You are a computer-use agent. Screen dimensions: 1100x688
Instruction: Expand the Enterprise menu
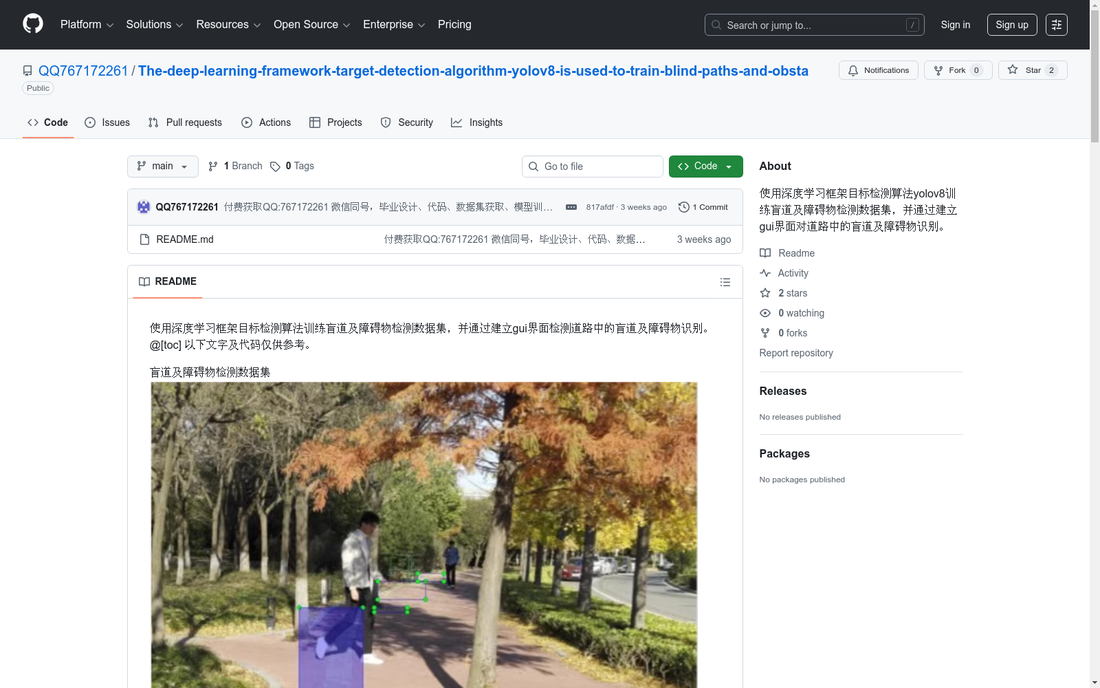click(394, 25)
